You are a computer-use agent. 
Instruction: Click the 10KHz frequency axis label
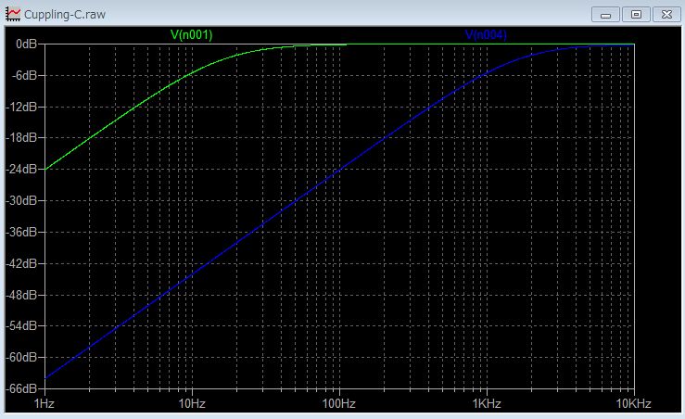(x=633, y=403)
